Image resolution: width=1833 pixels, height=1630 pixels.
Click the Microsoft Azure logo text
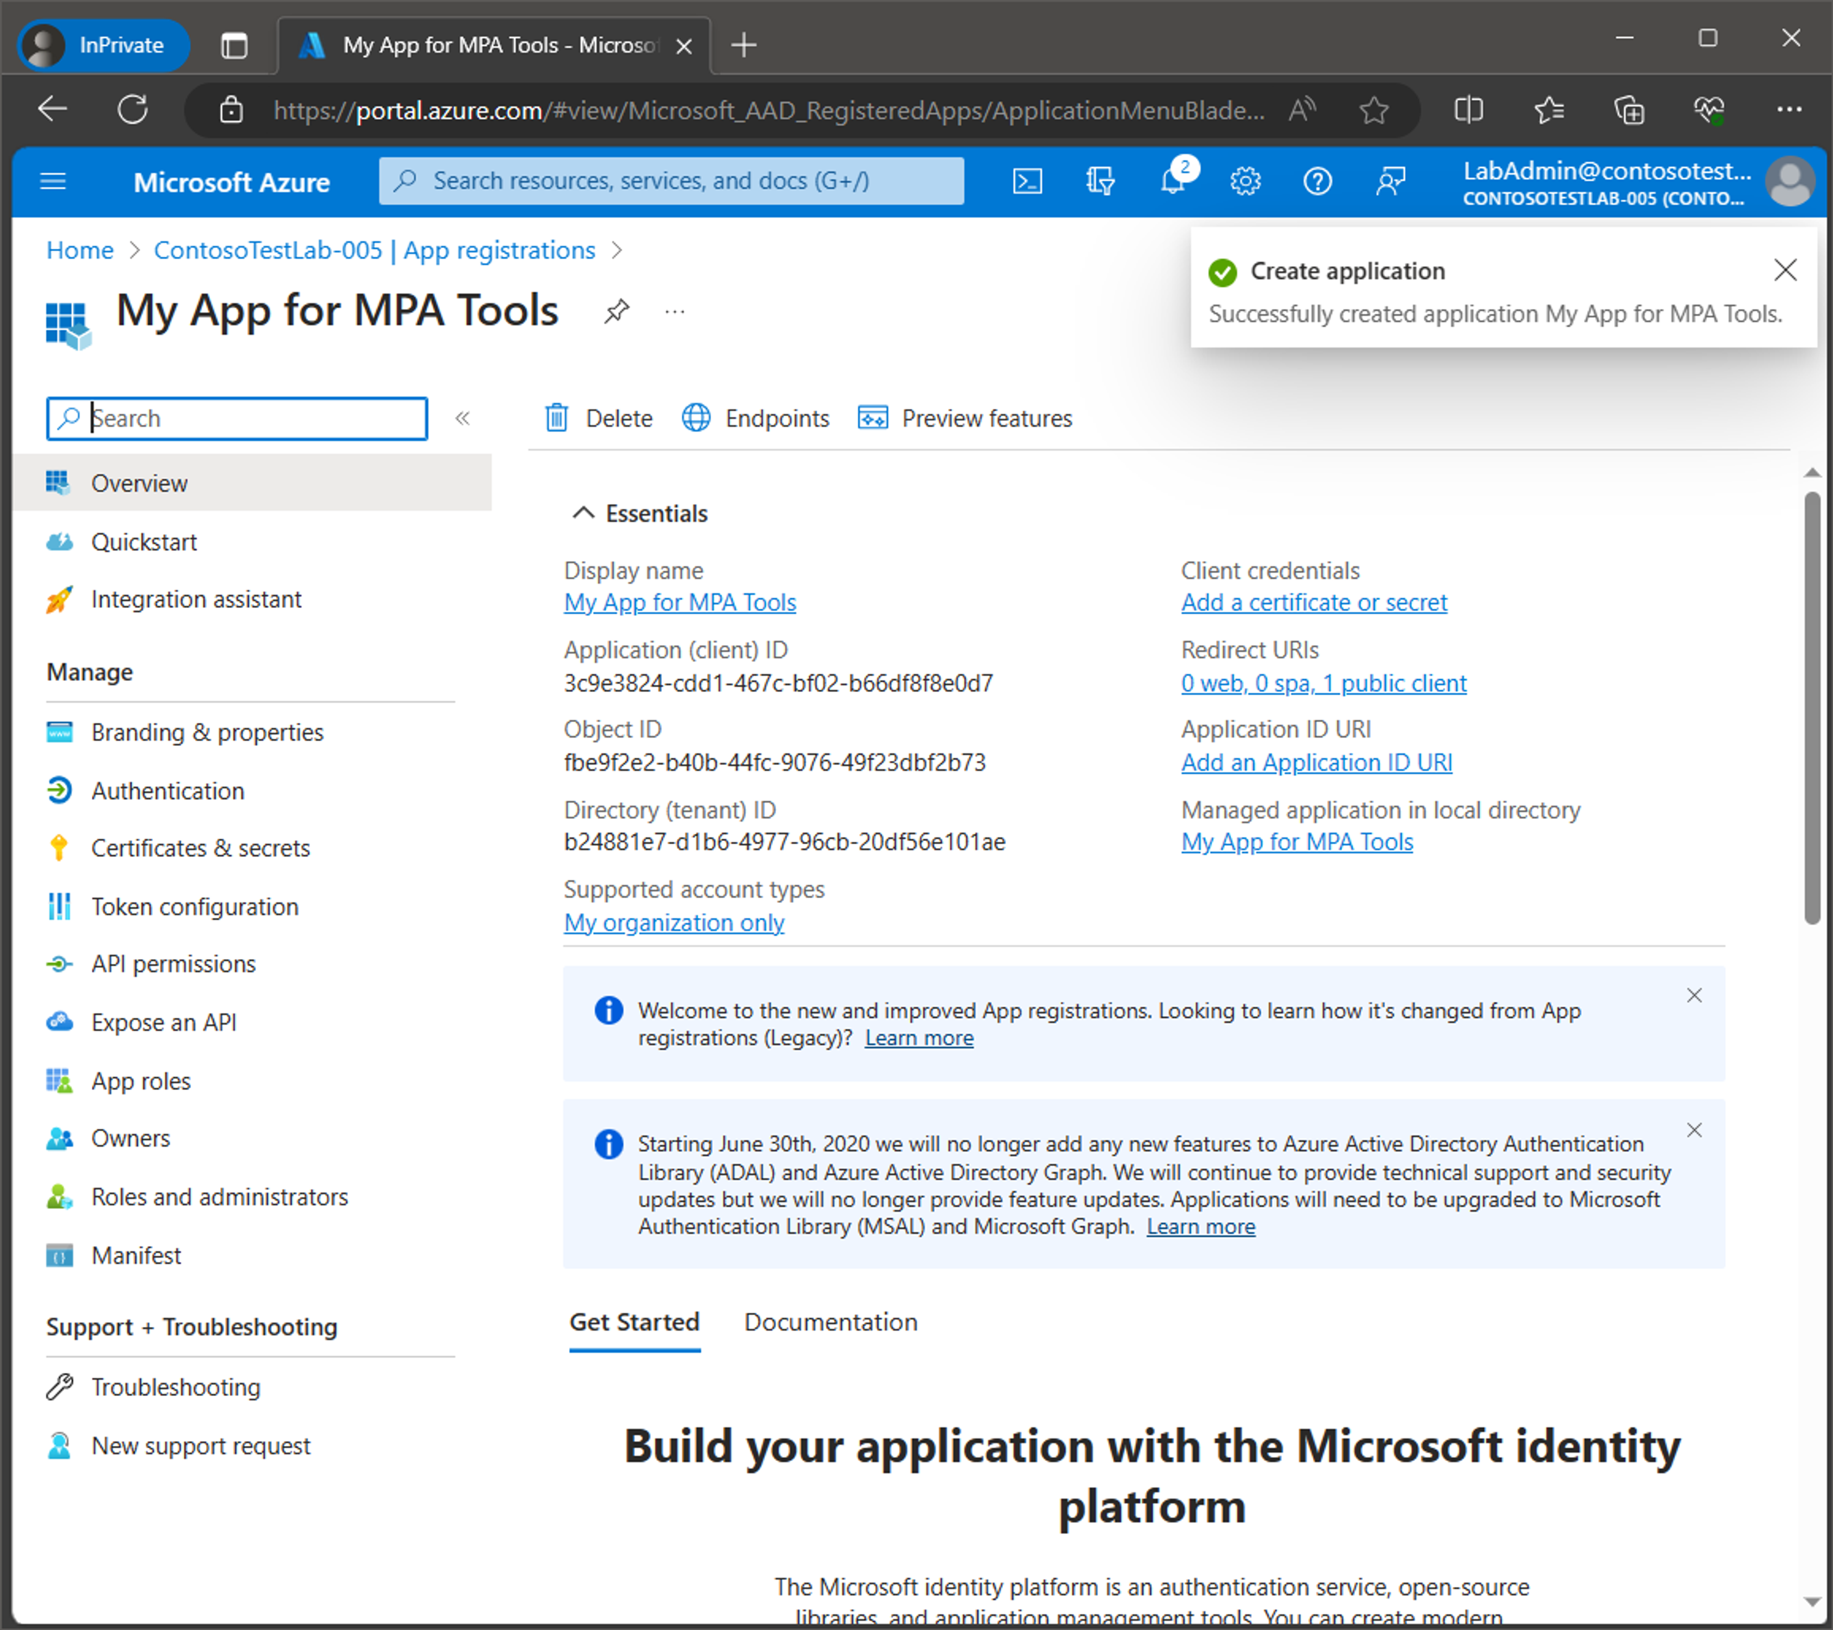coord(232,183)
